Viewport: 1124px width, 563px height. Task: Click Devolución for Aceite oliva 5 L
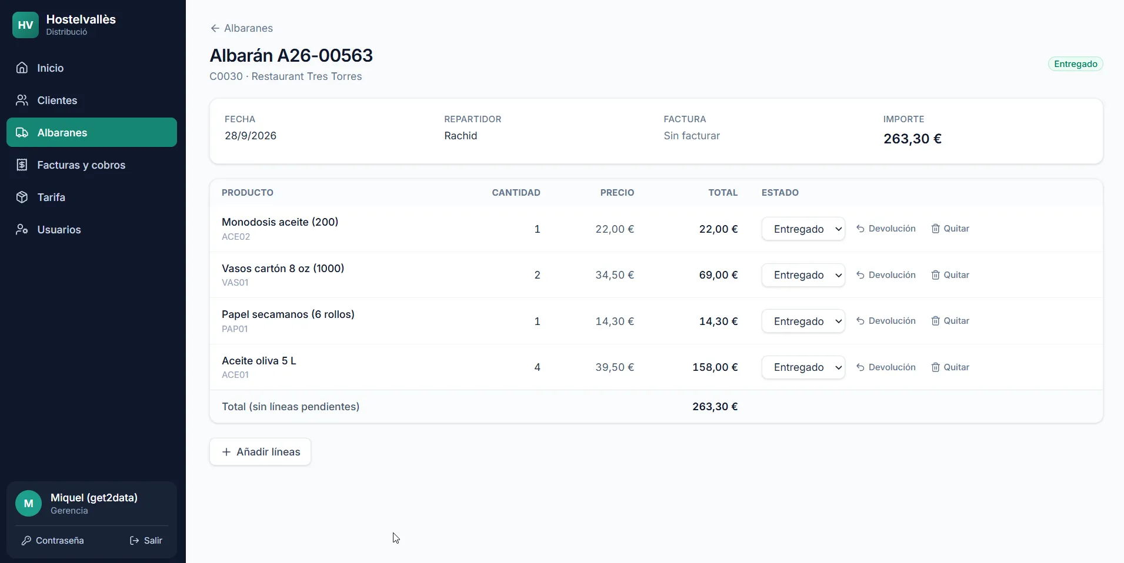pyautogui.click(x=886, y=367)
